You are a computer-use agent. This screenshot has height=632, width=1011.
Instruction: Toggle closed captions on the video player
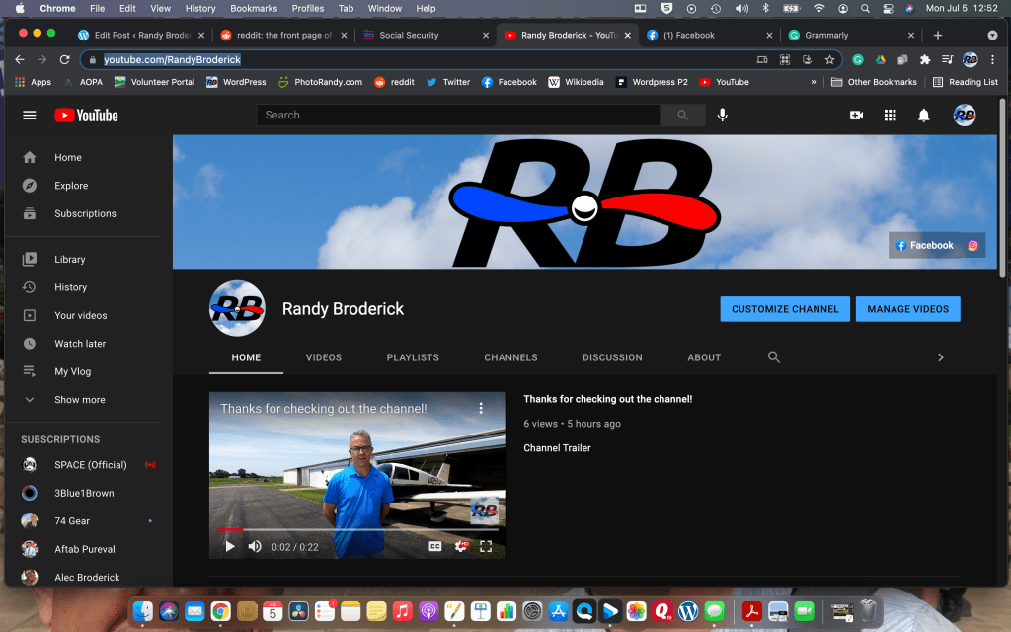pyautogui.click(x=434, y=546)
